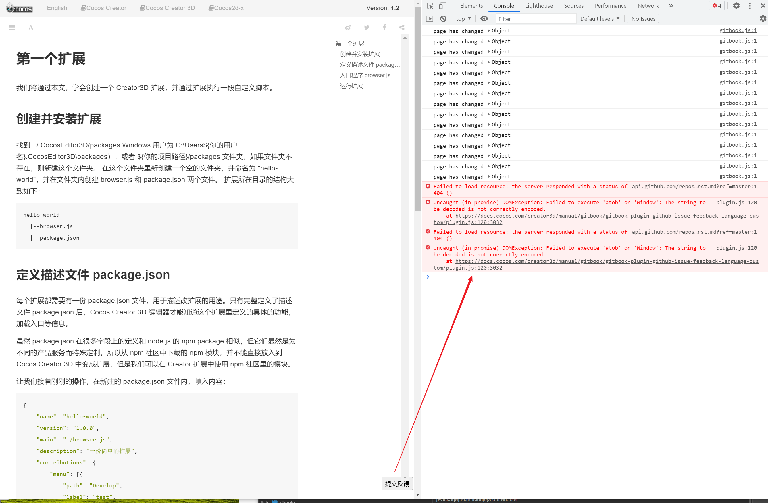
Task: Open DevTools settings gear icon
Action: tap(736, 6)
